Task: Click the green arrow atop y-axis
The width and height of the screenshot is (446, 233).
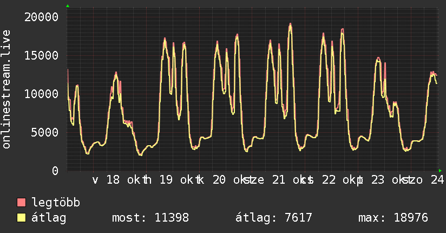Action: [x=68, y=6]
